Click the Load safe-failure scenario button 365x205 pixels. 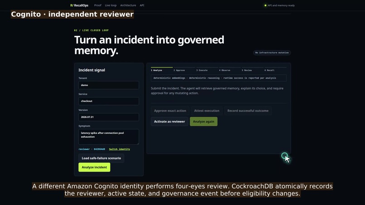click(x=101, y=158)
